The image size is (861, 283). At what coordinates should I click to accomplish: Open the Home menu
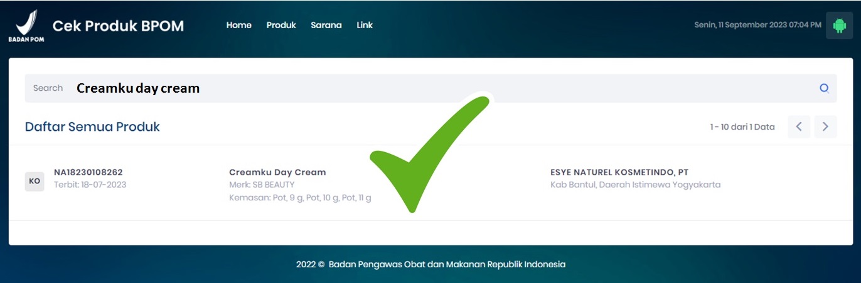click(238, 25)
